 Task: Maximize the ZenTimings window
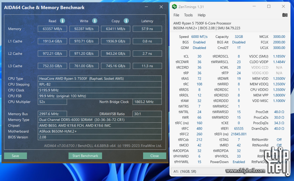[269, 7]
